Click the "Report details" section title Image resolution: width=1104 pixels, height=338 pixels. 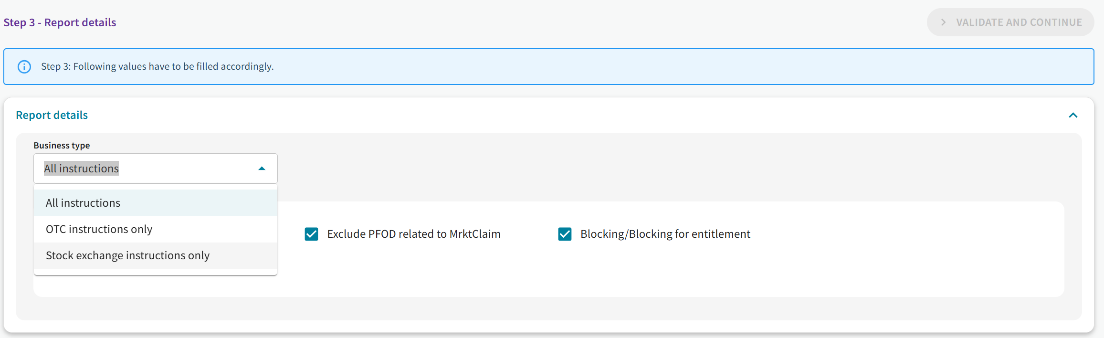pyautogui.click(x=52, y=115)
